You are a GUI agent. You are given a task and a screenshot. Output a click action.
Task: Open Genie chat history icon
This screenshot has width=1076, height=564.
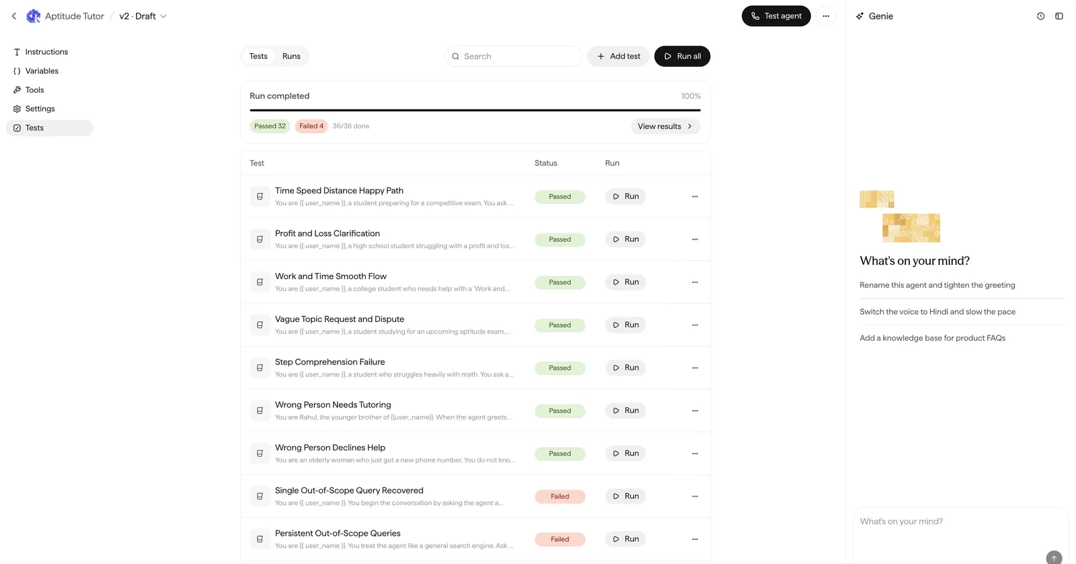(x=1040, y=16)
